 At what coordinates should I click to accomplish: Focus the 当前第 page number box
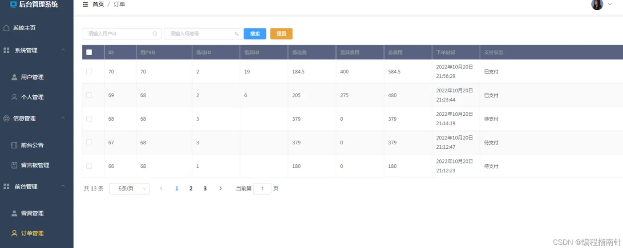pos(262,189)
